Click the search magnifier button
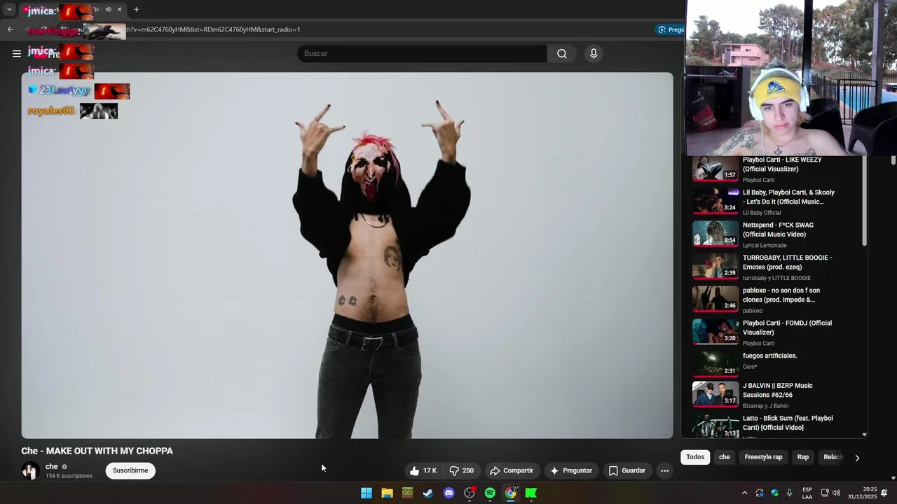 pos(562,54)
